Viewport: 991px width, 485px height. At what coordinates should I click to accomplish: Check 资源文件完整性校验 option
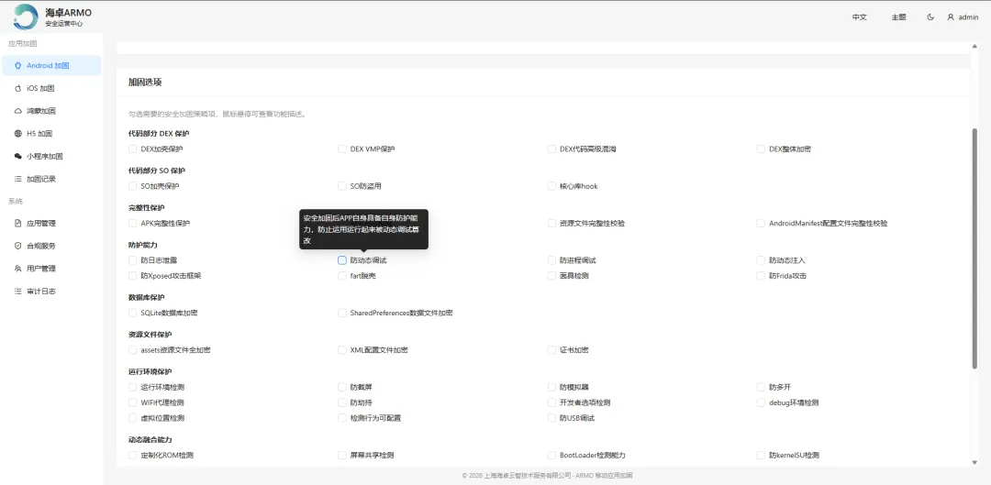(551, 224)
